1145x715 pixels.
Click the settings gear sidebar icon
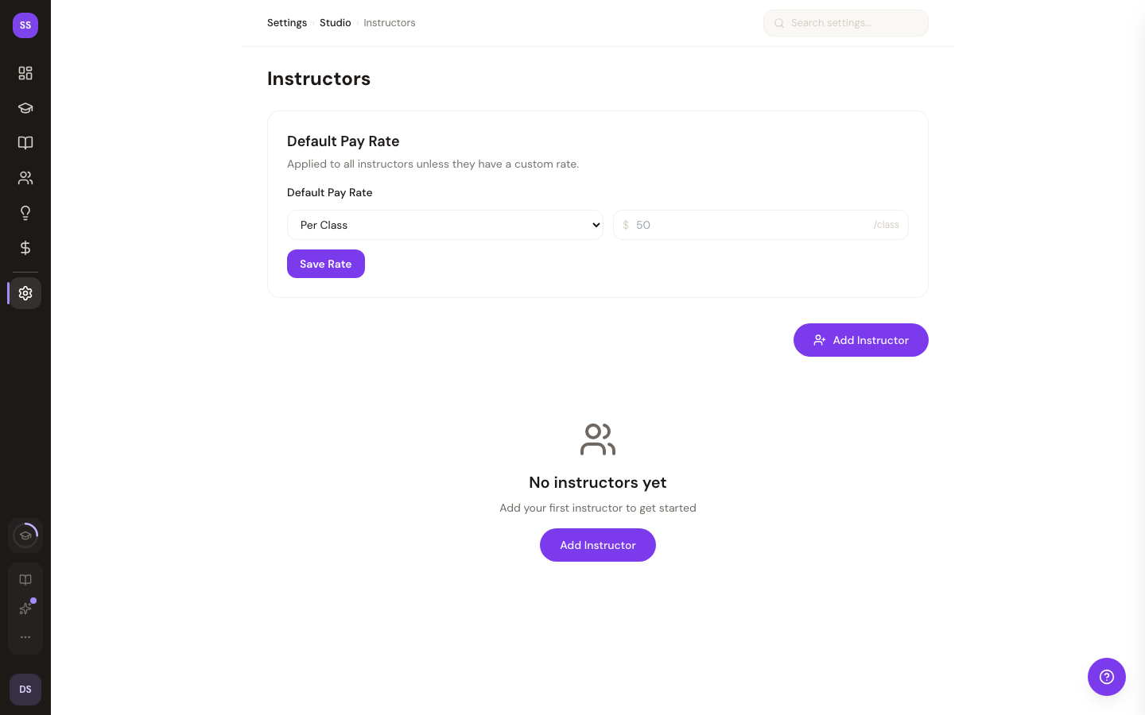click(x=25, y=293)
